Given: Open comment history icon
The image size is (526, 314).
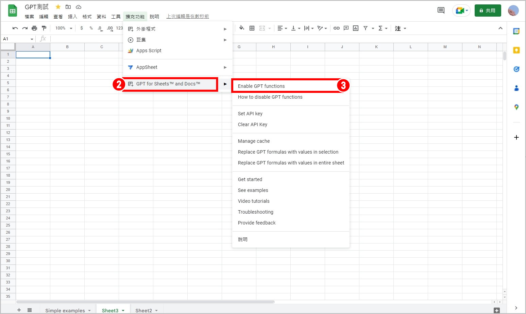Looking at the screenshot, I should pos(441,11).
